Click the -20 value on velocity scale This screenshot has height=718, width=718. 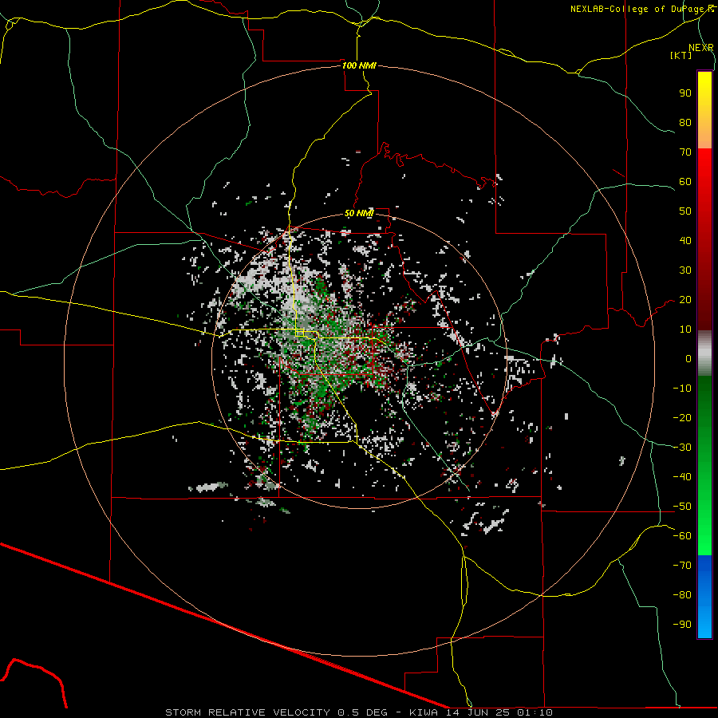coord(682,417)
